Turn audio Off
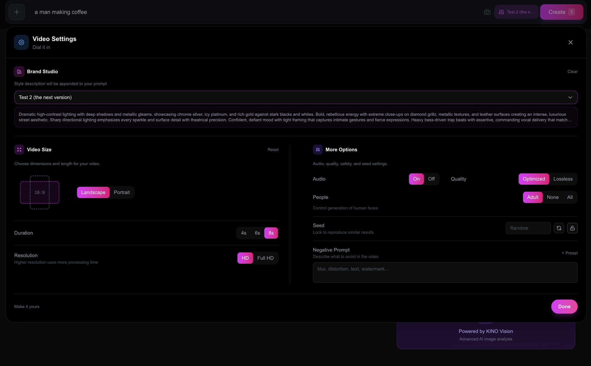Screen dimensions: 591x366 tap(431, 179)
